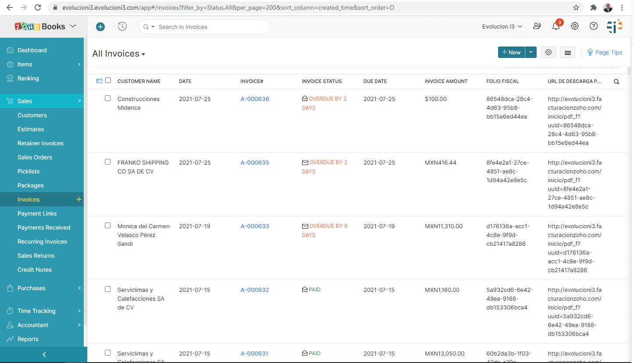The height and width of the screenshot is (363, 634).
Task: Open the notifications bell icon
Action: pos(556,26)
